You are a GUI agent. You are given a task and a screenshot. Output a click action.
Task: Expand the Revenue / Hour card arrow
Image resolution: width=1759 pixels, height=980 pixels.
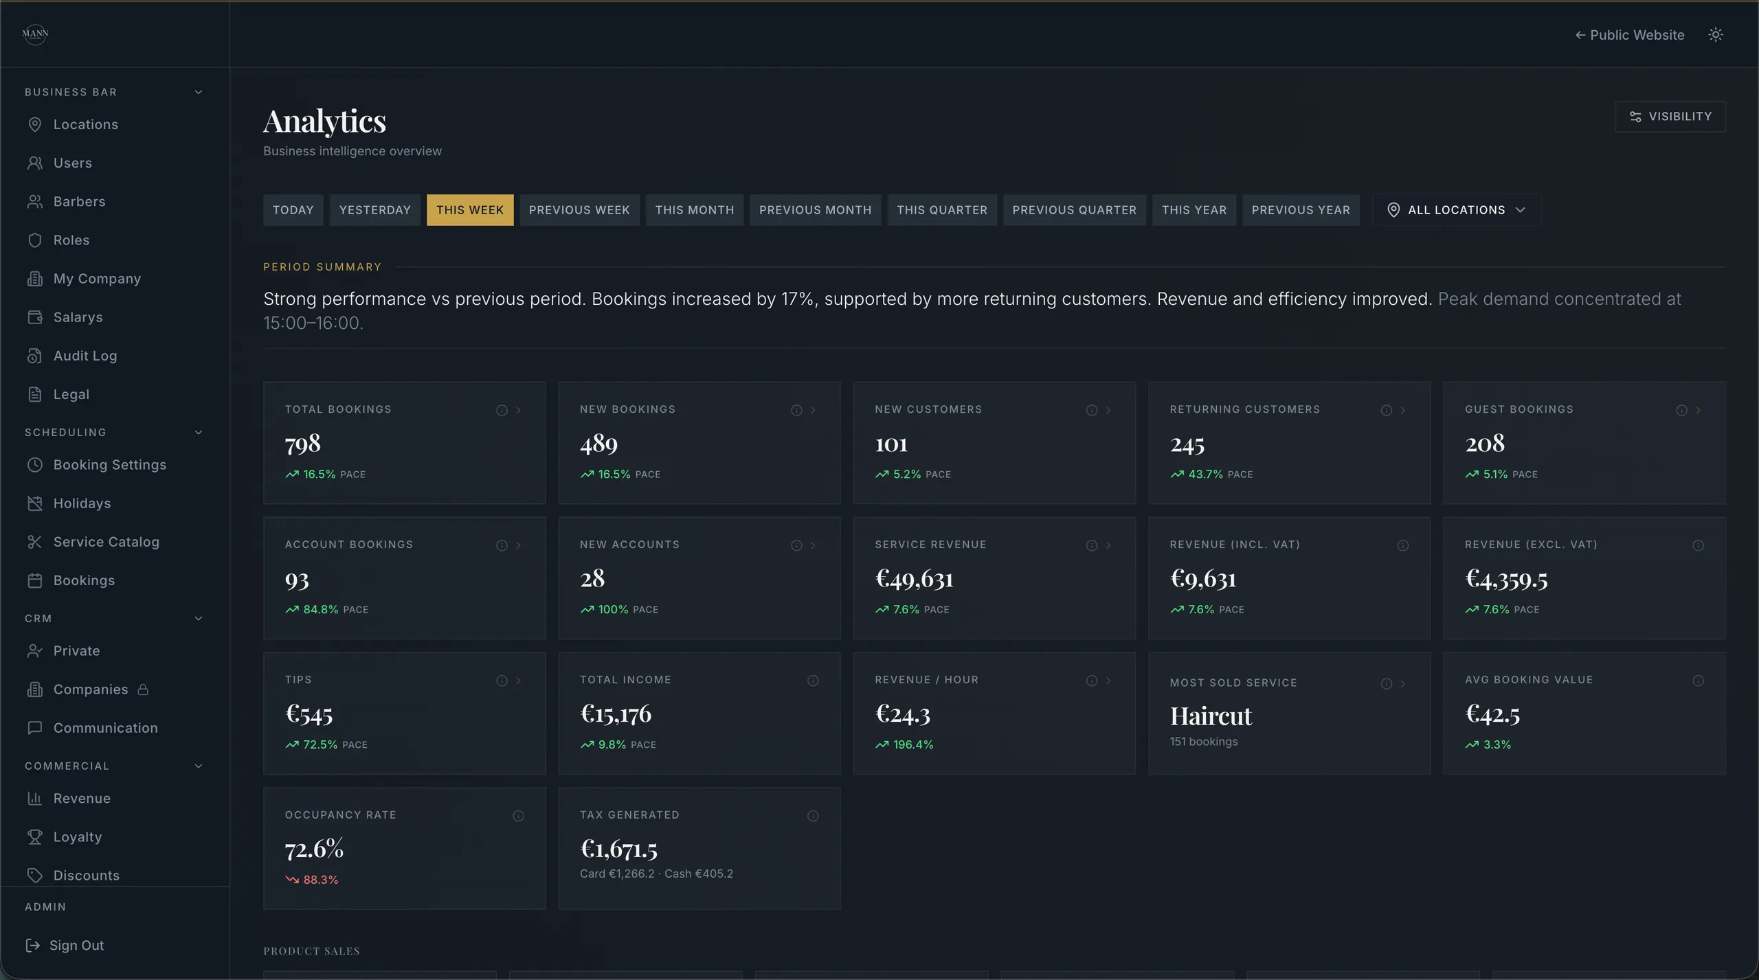pos(1108,681)
